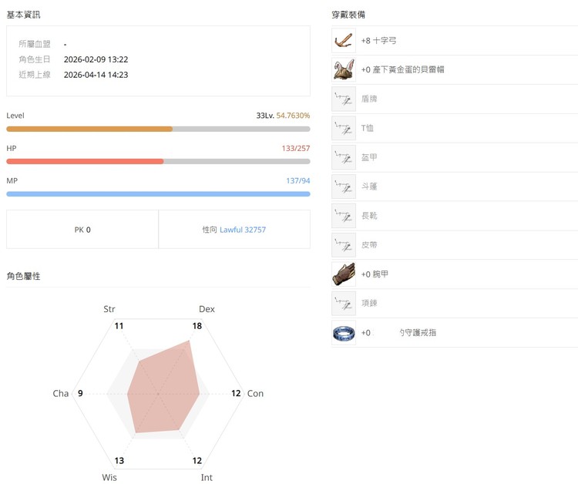Click the empty T恤 slot icon
Viewport: 578px width, 484px height.
coord(343,128)
